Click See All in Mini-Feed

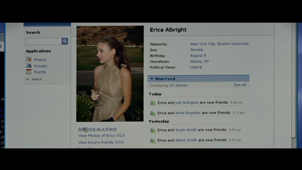[240, 85]
